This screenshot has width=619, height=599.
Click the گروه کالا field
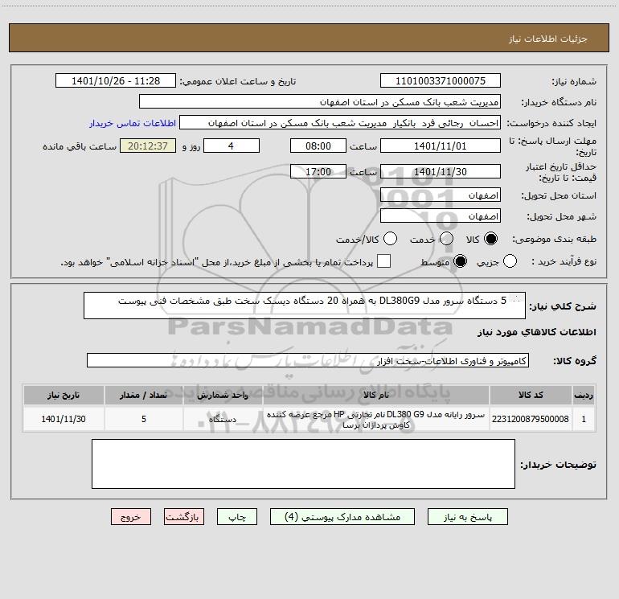coord(308,360)
